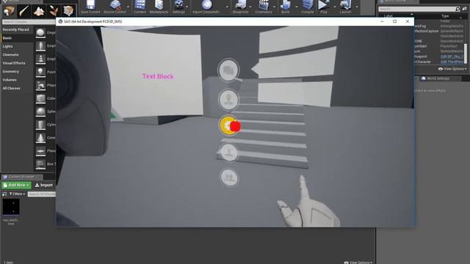Select the Paint mode brush icon
Image resolution: width=470 pixels, height=264 pixels.
click(x=24, y=11)
